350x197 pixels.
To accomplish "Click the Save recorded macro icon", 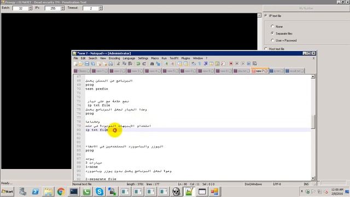I will [x=255, y=64].
